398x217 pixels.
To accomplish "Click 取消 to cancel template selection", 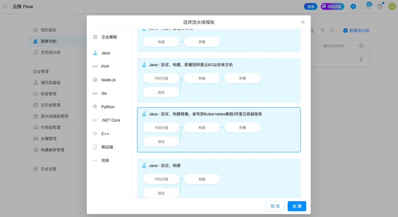I will point(275,206).
